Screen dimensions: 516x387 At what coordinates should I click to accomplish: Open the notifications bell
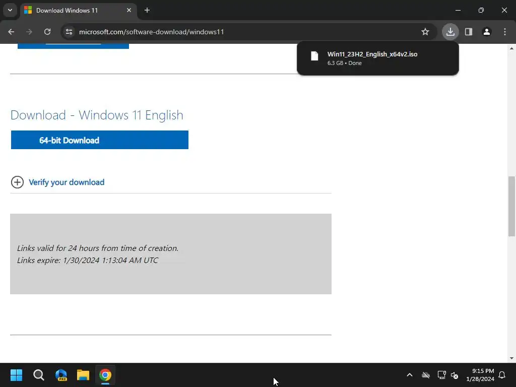click(x=502, y=375)
